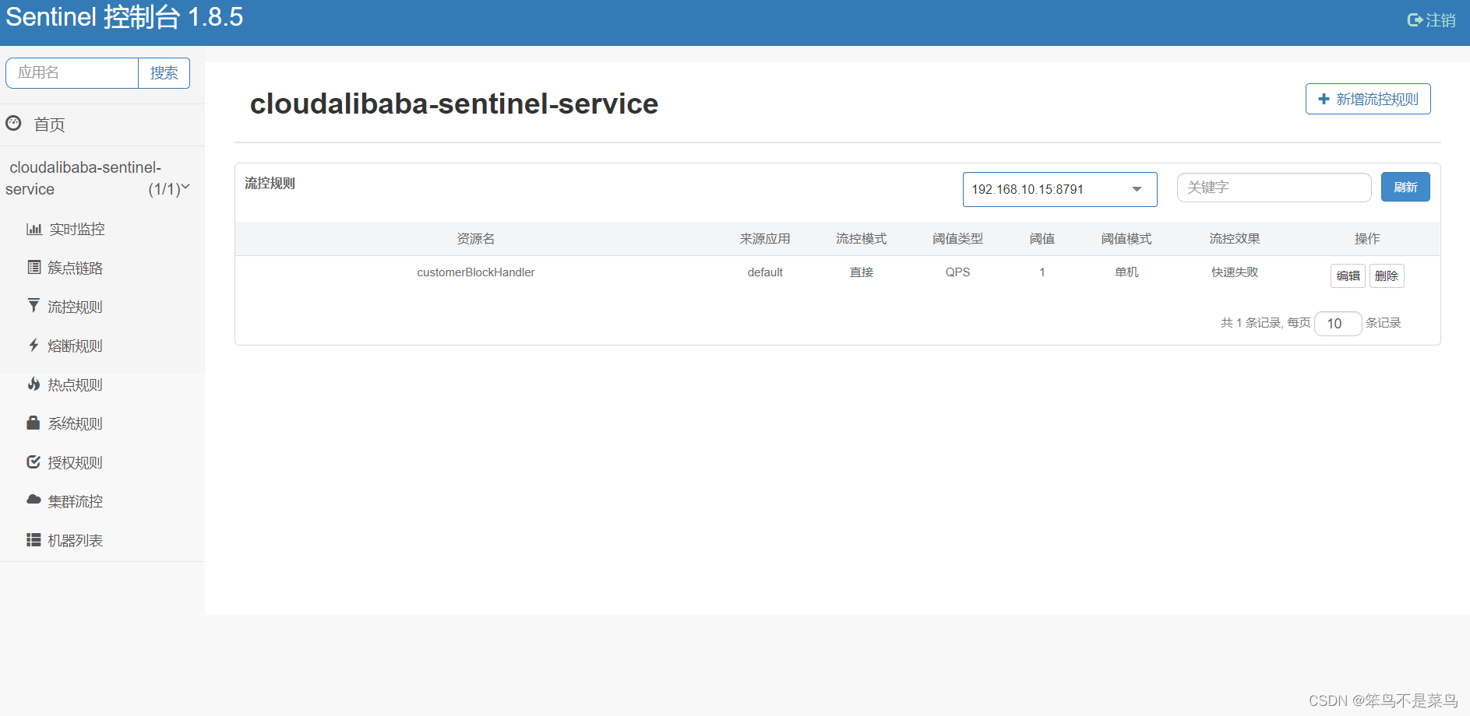The width and height of the screenshot is (1470, 716).
Task: Click the list icon for 机器列表
Action: pyautogui.click(x=33, y=539)
